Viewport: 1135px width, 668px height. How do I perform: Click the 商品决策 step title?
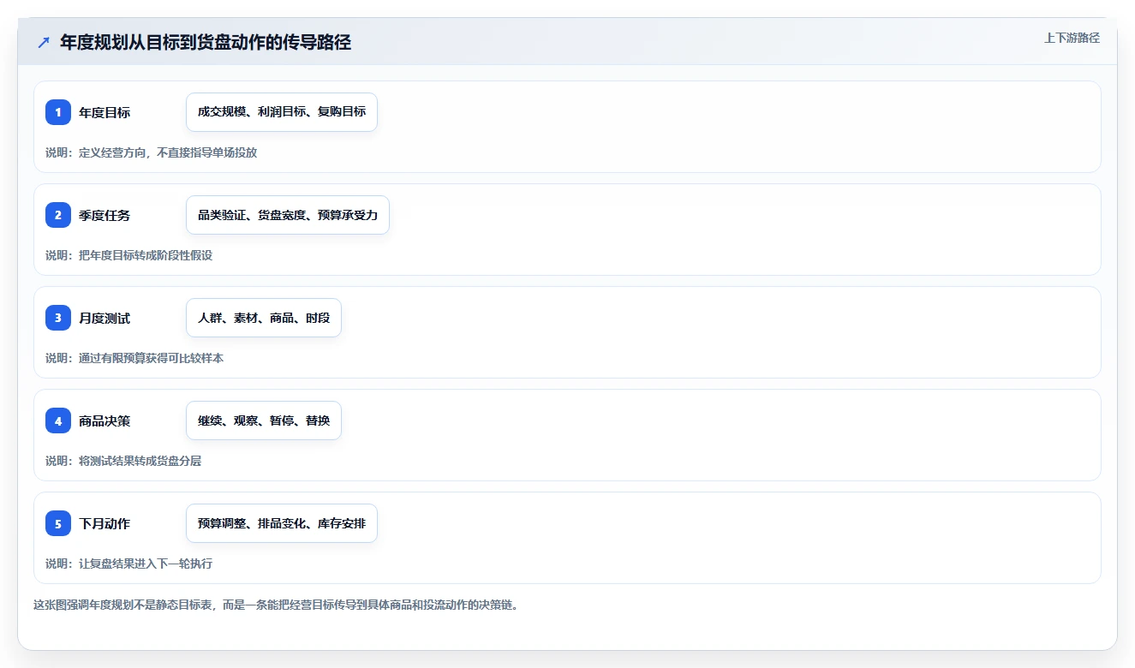105,420
